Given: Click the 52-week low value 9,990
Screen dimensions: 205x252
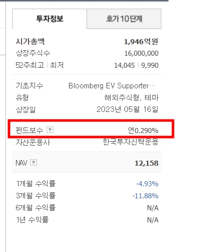Looking at the screenshot, I should [149, 65].
